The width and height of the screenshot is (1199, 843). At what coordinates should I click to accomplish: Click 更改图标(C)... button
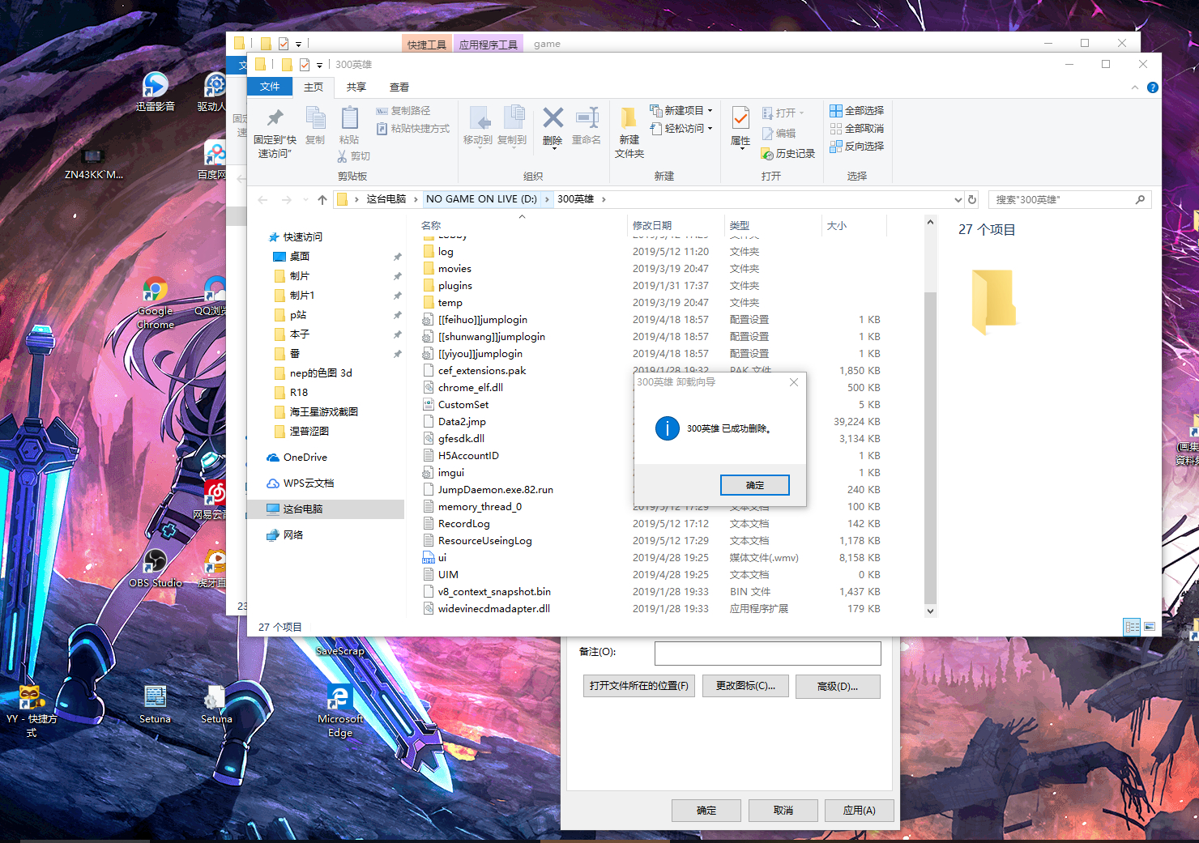[745, 686]
